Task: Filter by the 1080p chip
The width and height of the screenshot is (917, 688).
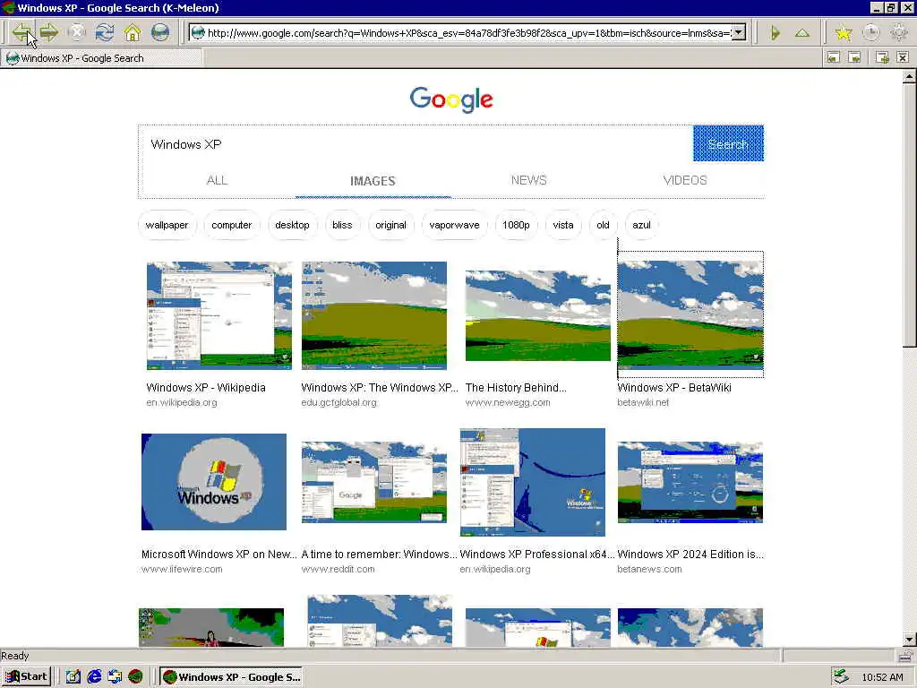Action: tap(516, 225)
